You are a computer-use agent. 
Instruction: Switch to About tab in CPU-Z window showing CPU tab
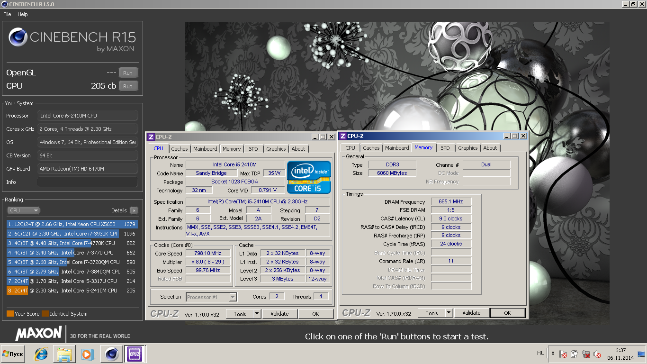point(298,149)
